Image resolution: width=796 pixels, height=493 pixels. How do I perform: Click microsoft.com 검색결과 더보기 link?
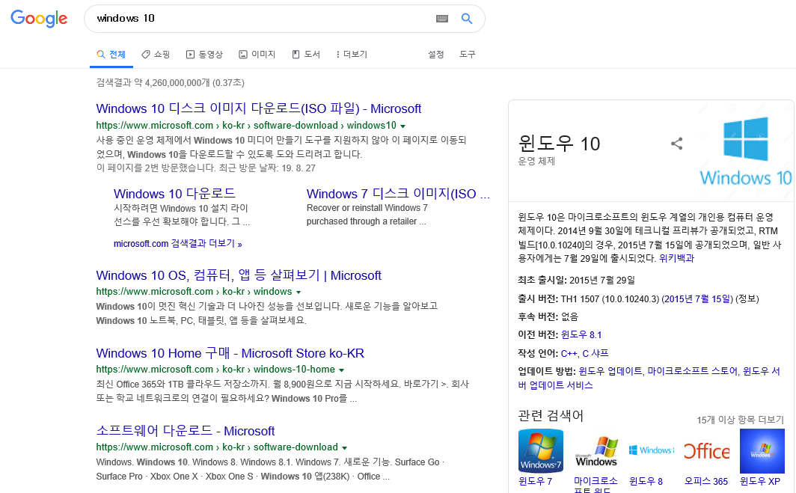coord(178,244)
